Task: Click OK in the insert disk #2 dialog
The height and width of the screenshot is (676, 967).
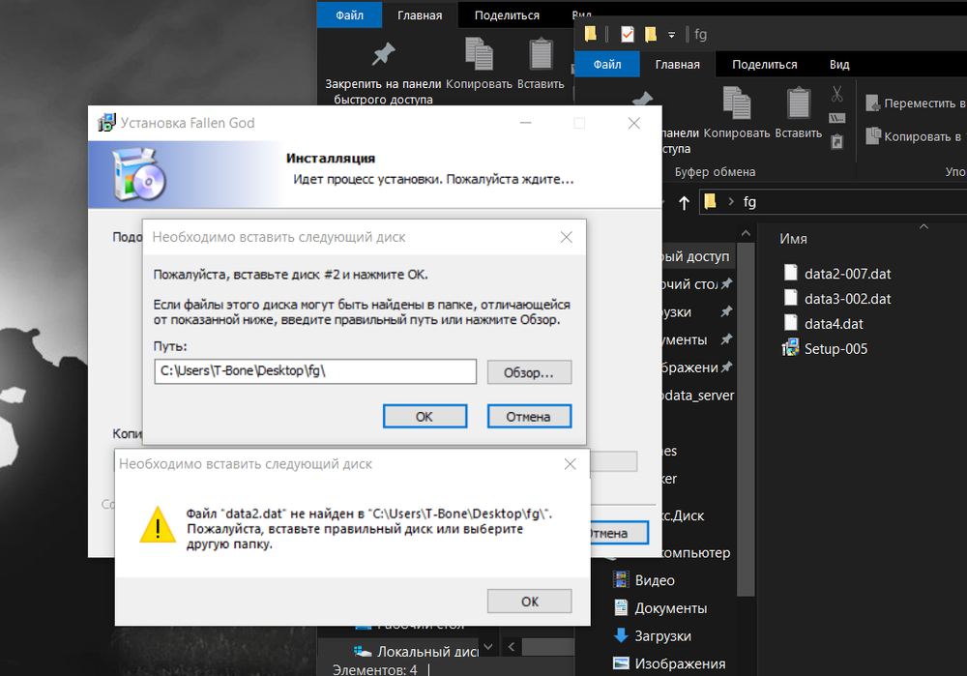Action: pos(425,416)
